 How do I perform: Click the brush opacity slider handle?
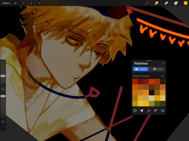(3, 96)
